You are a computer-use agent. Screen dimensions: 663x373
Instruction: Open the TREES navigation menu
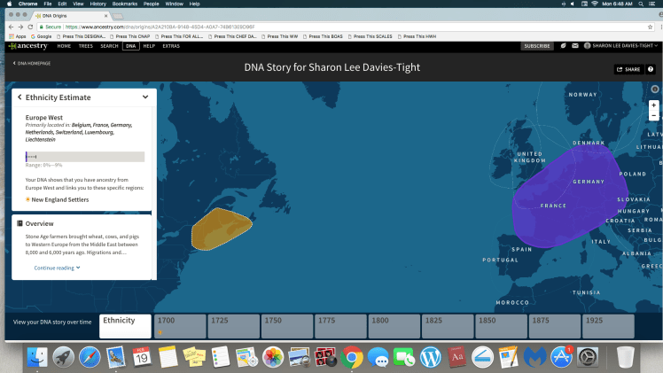click(86, 46)
